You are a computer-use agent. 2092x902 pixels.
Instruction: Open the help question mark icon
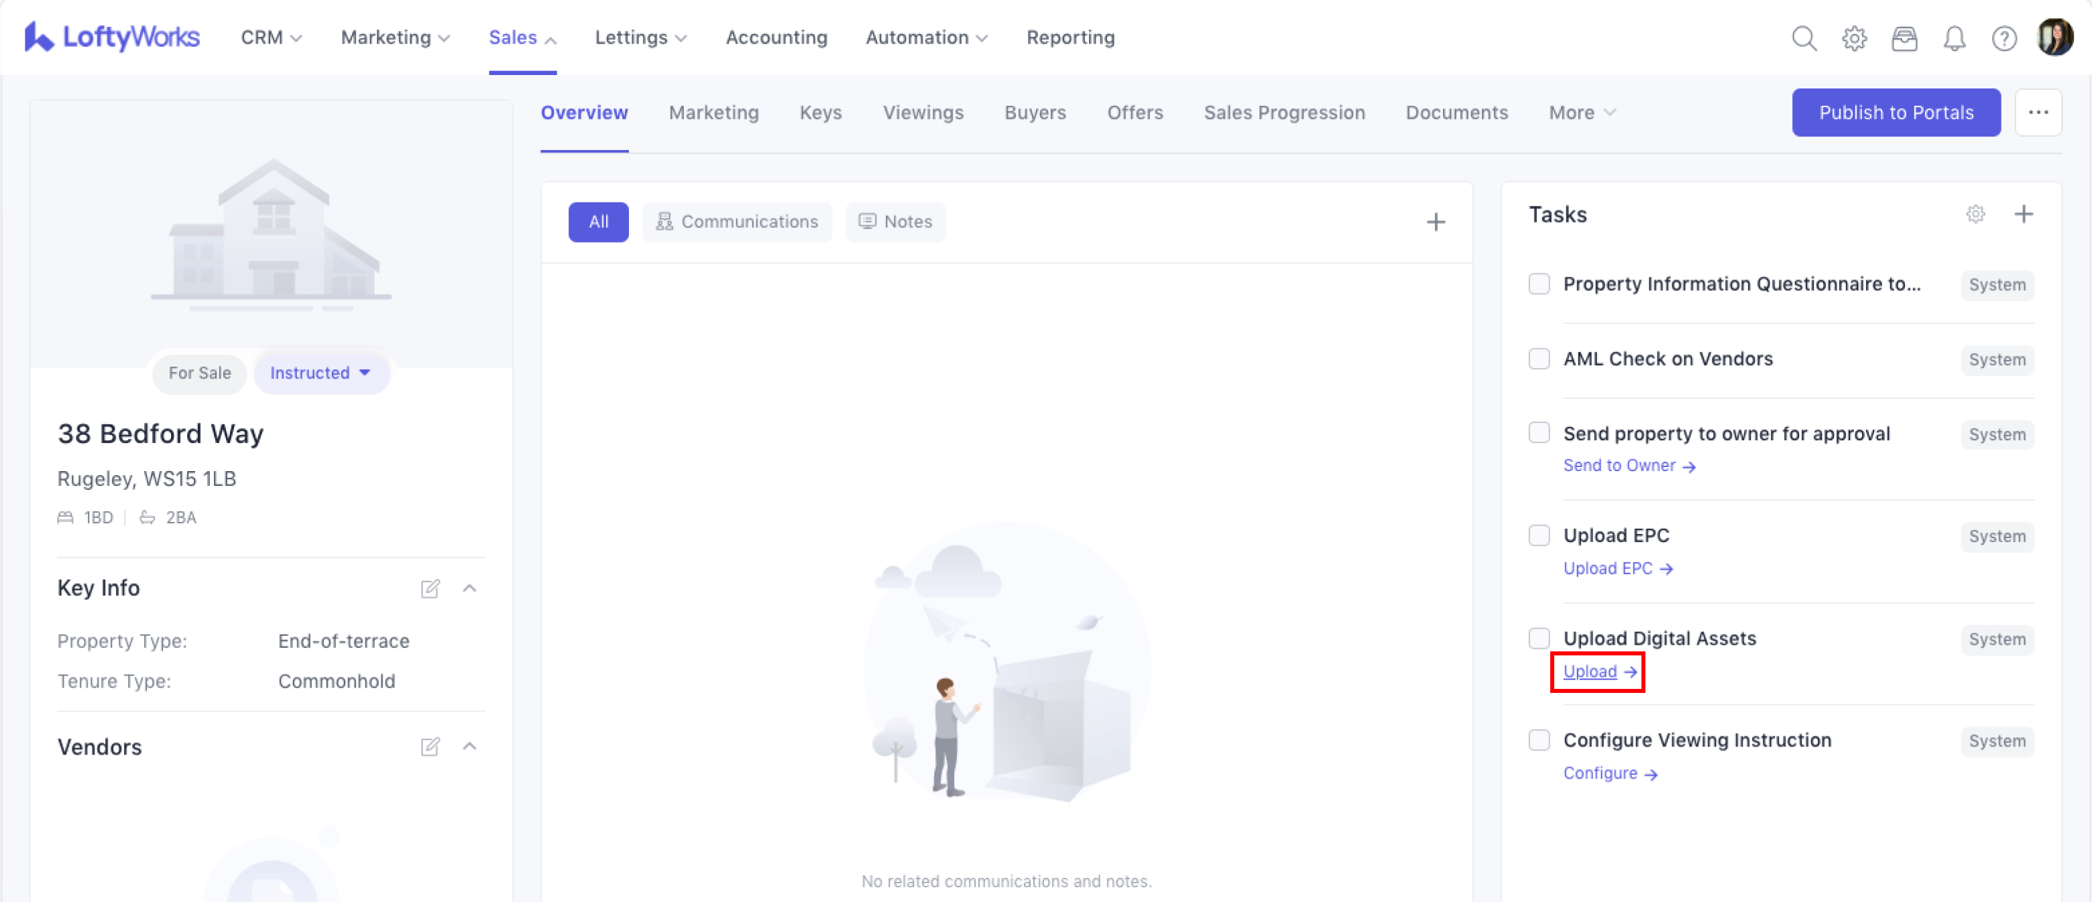(x=2003, y=38)
